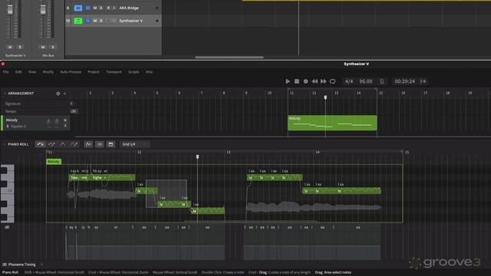Open the Misc menu
This screenshot has height=276, width=491.
(x=149, y=72)
